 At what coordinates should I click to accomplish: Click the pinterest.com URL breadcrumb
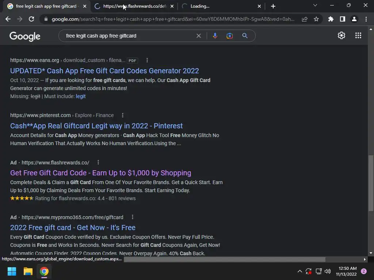coord(62,115)
